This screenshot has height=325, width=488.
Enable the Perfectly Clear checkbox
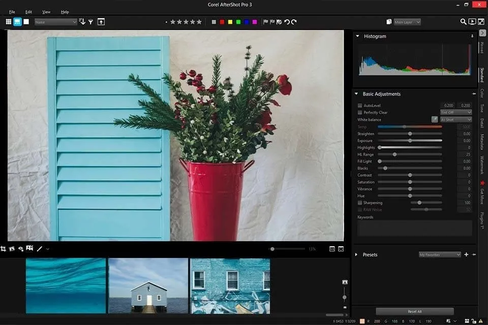360,112
